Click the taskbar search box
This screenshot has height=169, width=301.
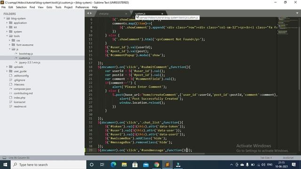click(48, 165)
